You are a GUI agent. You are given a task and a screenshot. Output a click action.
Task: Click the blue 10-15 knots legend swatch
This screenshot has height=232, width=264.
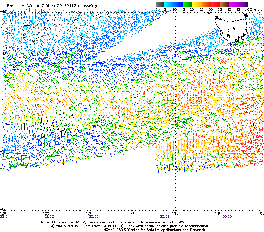click(x=178, y=4)
